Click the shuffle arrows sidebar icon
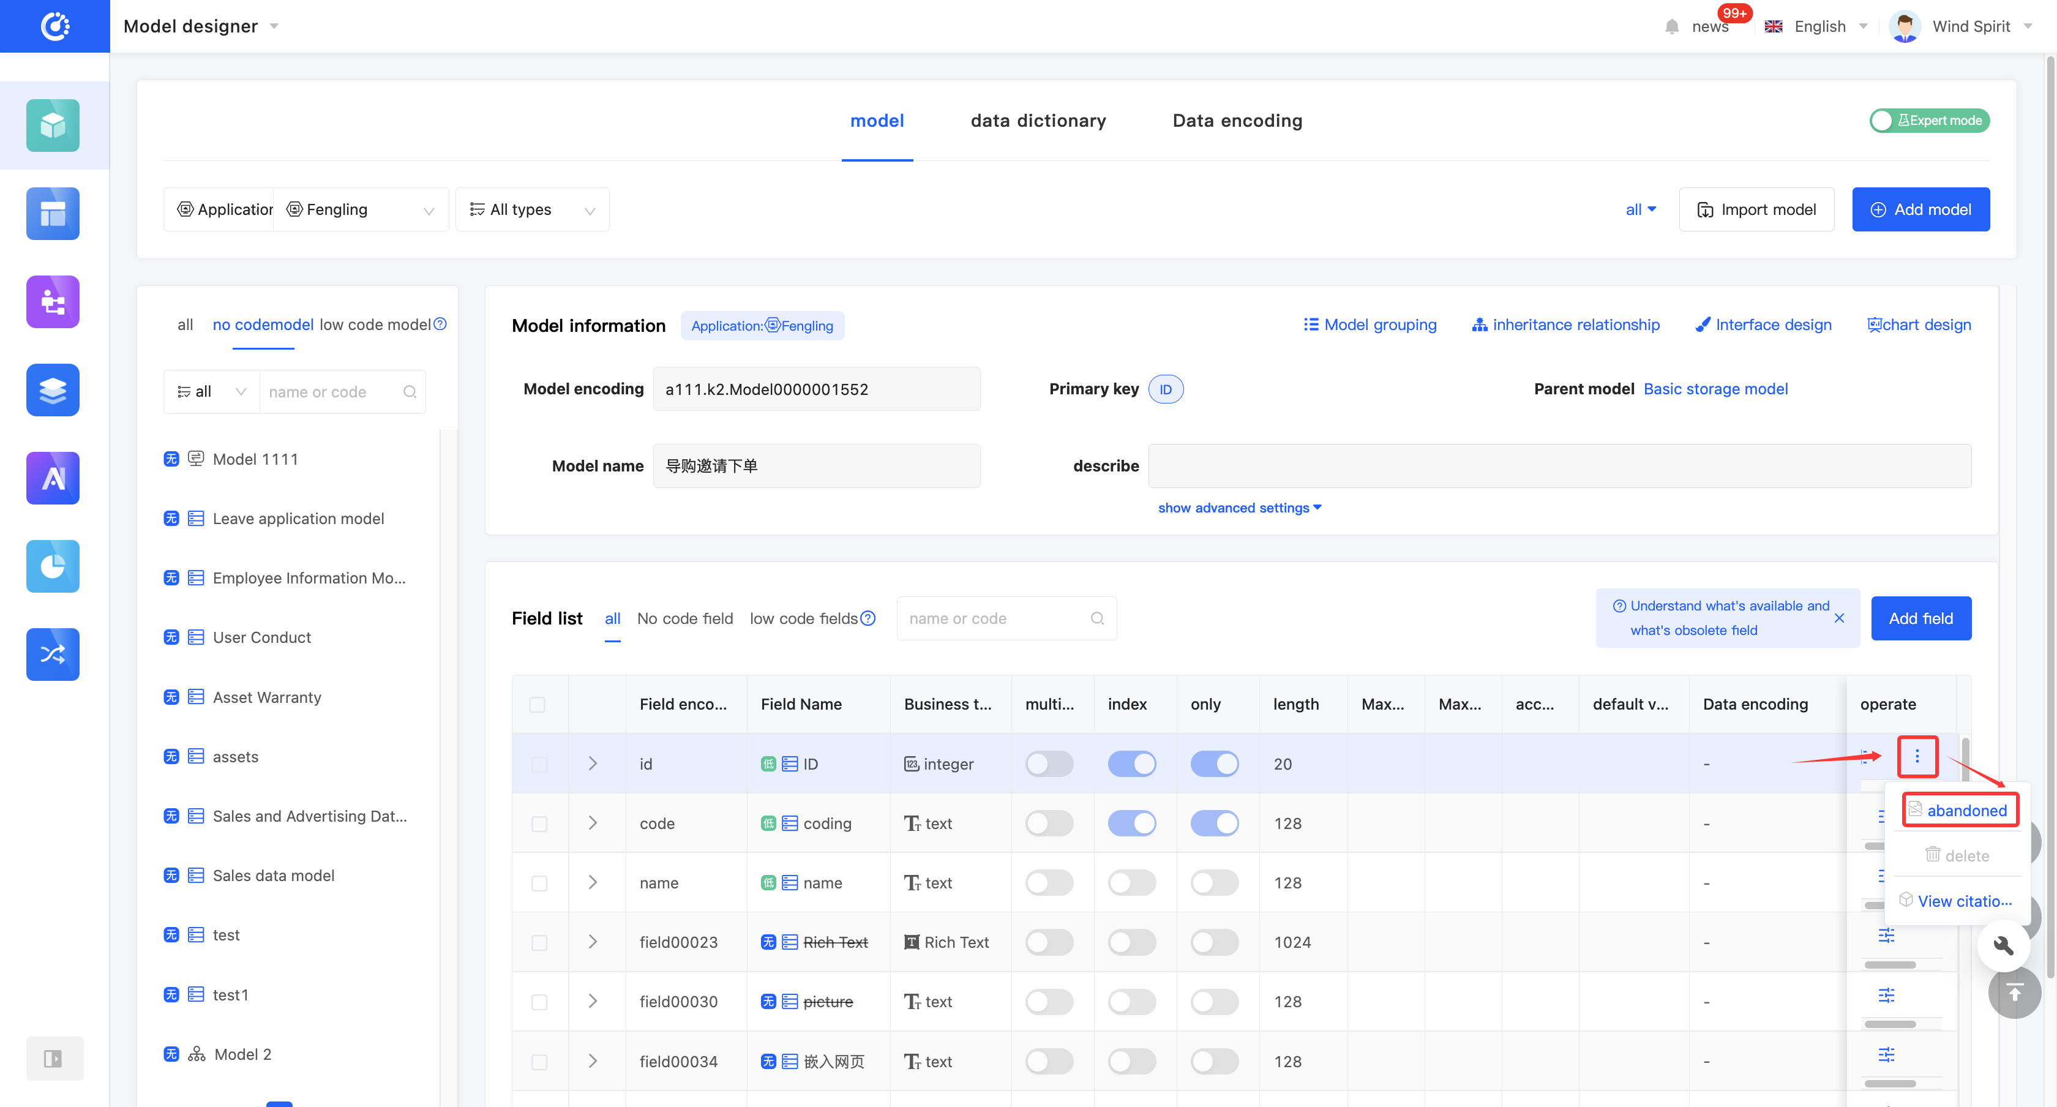The image size is (2057, 1107). (x=53, y=654)
